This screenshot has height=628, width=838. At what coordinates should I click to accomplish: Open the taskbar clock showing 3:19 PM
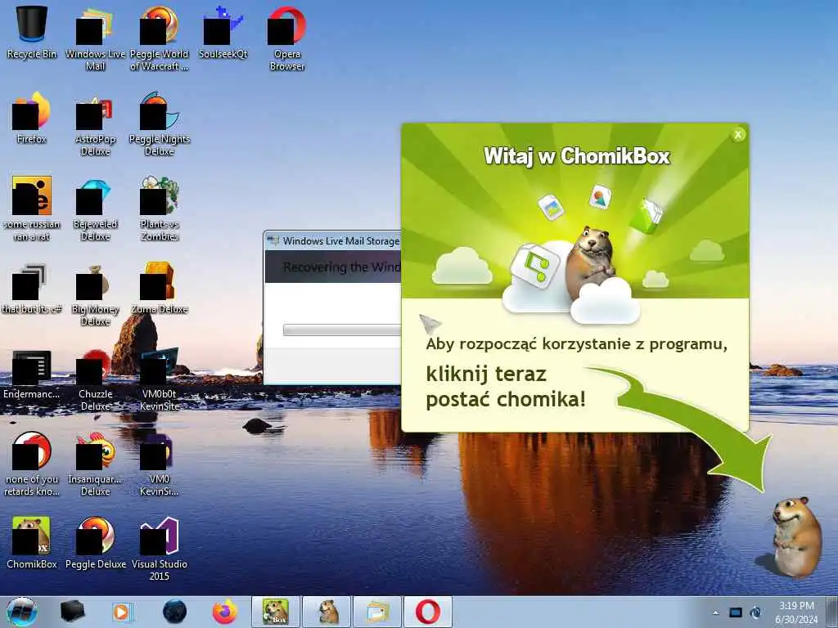(x=796, y=612)
